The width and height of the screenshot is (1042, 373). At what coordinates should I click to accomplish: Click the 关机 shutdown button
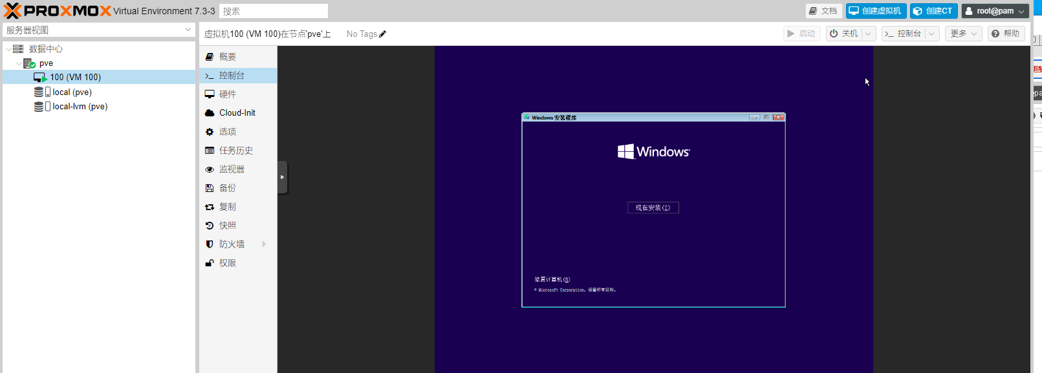(x=843, y=34)
